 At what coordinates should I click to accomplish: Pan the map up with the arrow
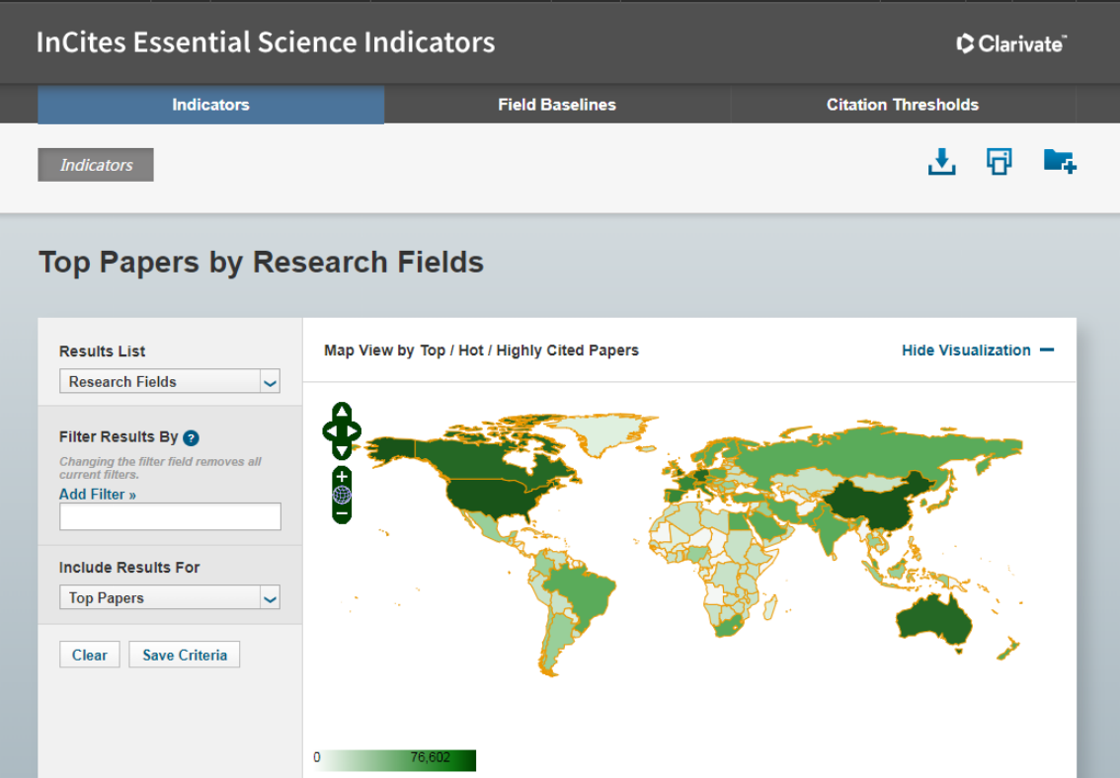[342, 413]
